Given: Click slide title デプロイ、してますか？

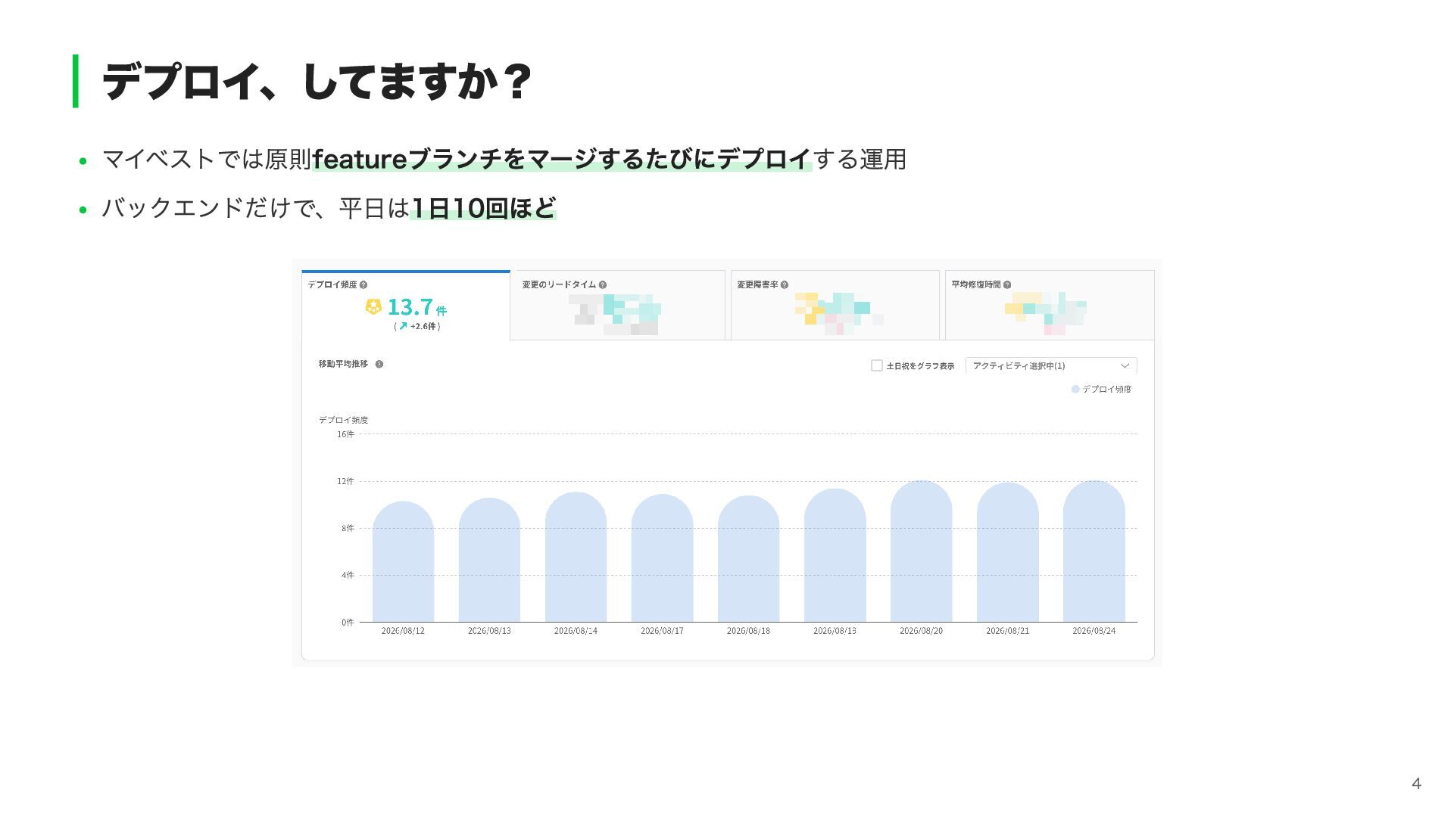Looking at the screenshot, I should (x=317, y=81).
